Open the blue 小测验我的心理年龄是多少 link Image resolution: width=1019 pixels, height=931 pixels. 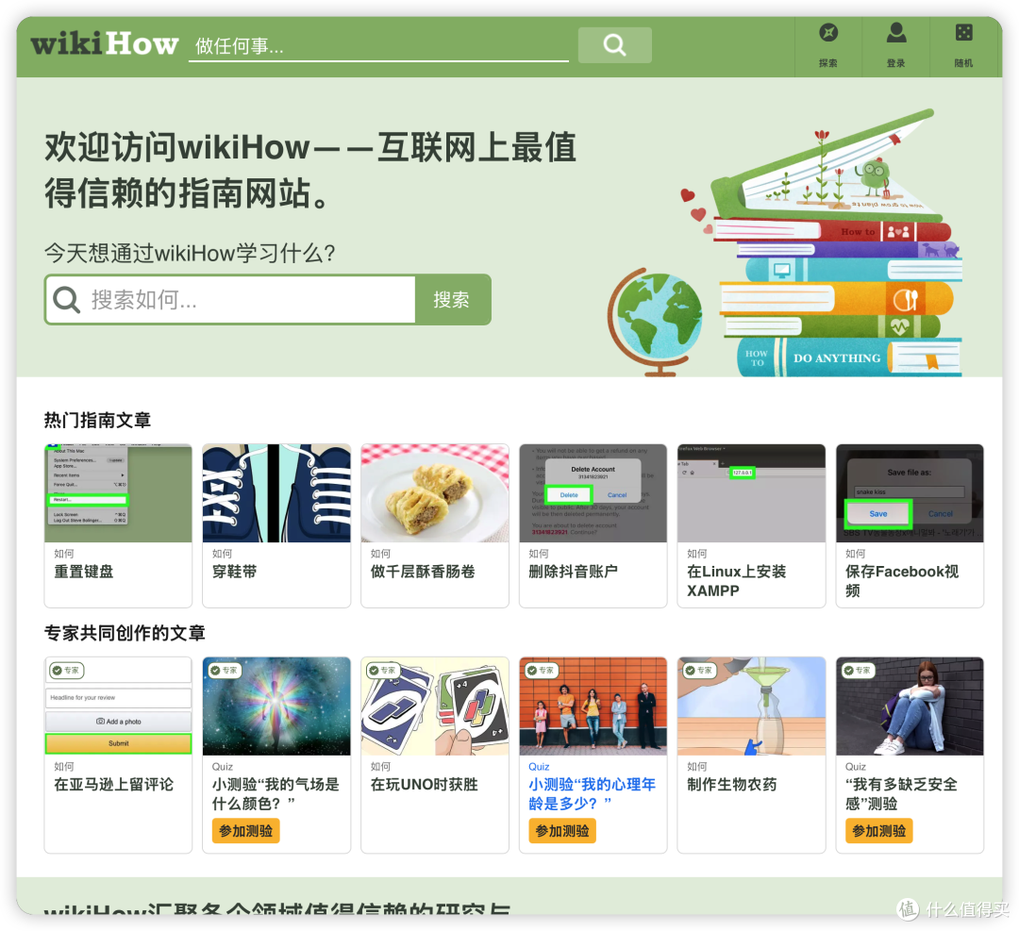pyautogui.click(x=592, y=794)
